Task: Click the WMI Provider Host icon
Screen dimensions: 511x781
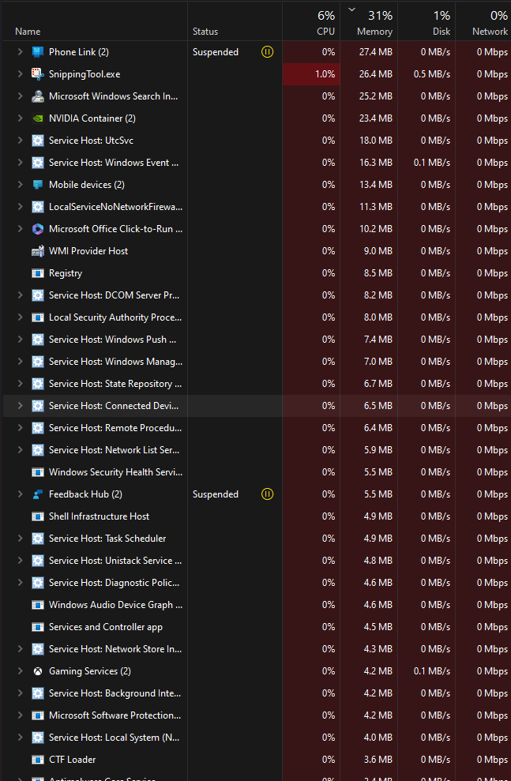Action: pyautogui.click(x=38, y=251)
